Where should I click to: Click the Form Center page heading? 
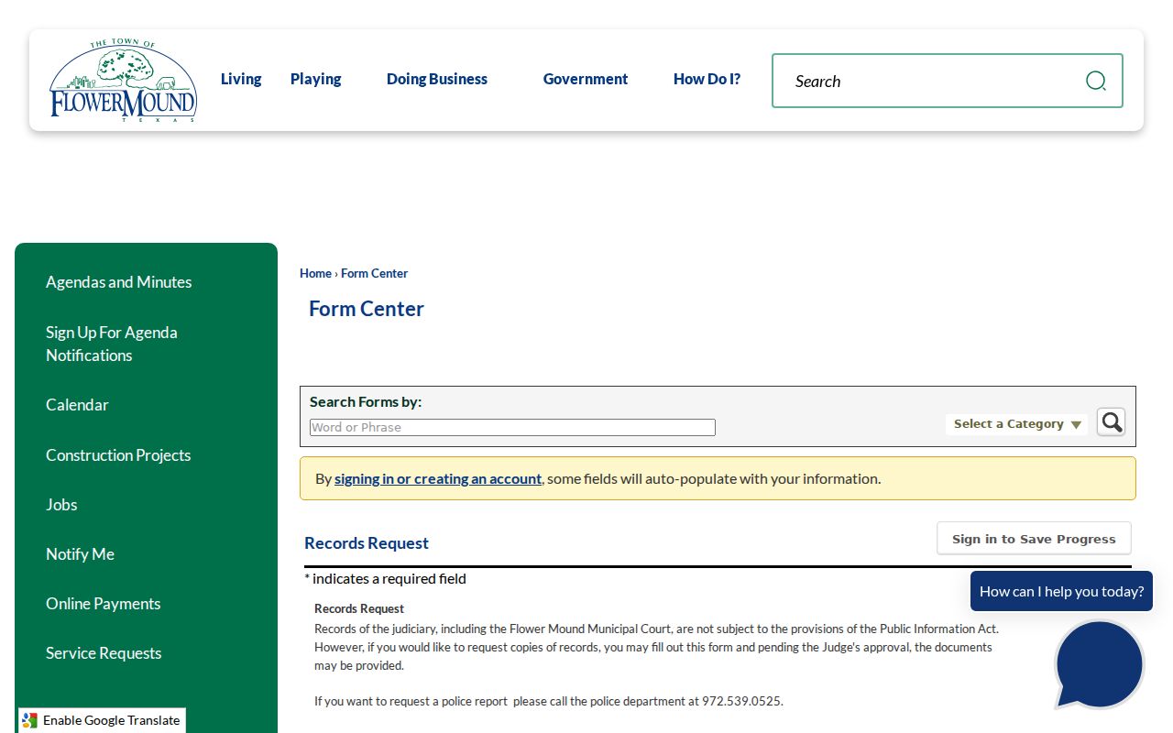367,309
